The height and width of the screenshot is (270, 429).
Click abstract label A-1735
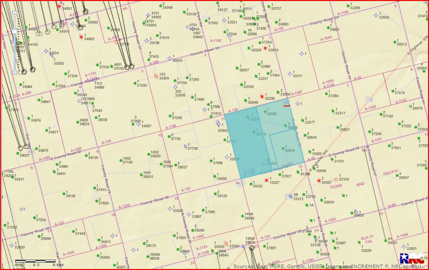tap(90, 74)
